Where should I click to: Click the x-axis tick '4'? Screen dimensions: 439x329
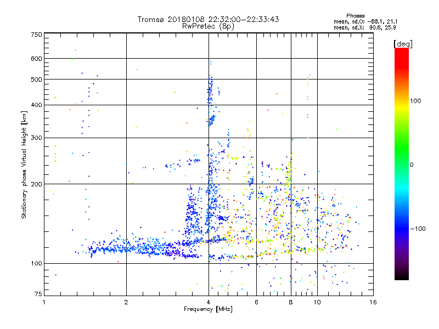click(209, 302)
